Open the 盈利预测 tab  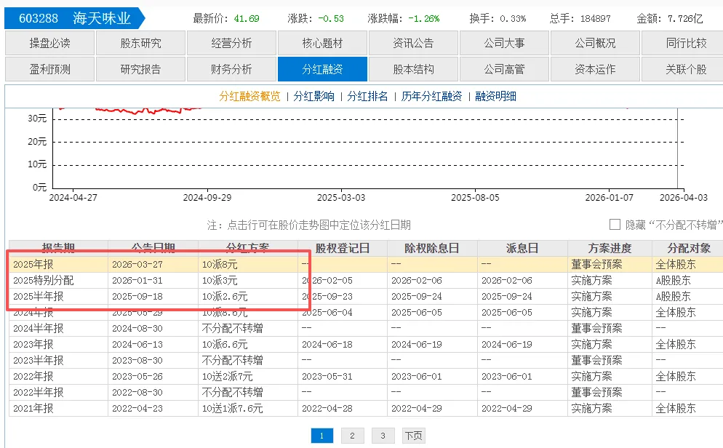point(49,69)
